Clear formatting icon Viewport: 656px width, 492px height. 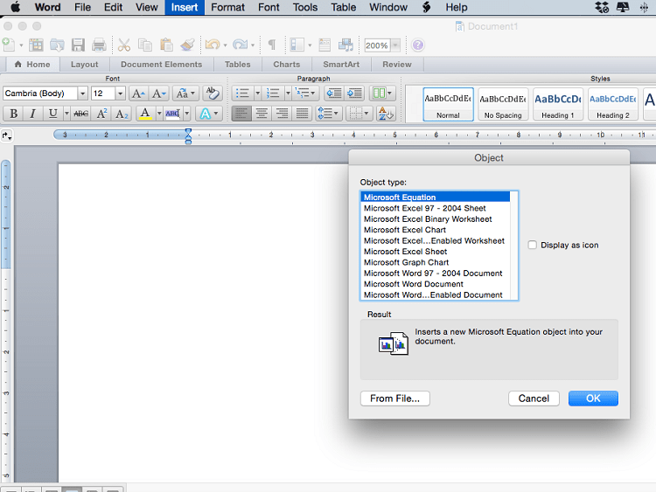click(213, 94)
